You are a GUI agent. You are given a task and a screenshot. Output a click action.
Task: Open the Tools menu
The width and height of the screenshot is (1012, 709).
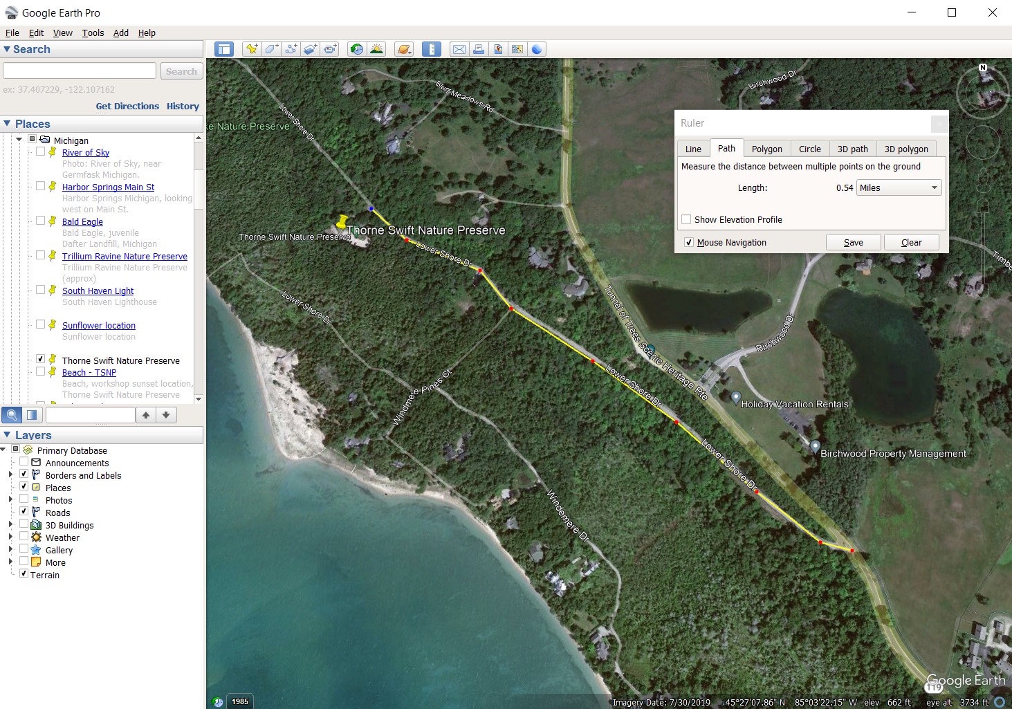click(93, 33)
